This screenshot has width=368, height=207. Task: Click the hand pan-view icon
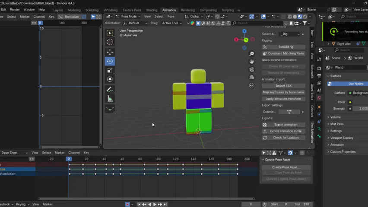(x=251, y=61)
